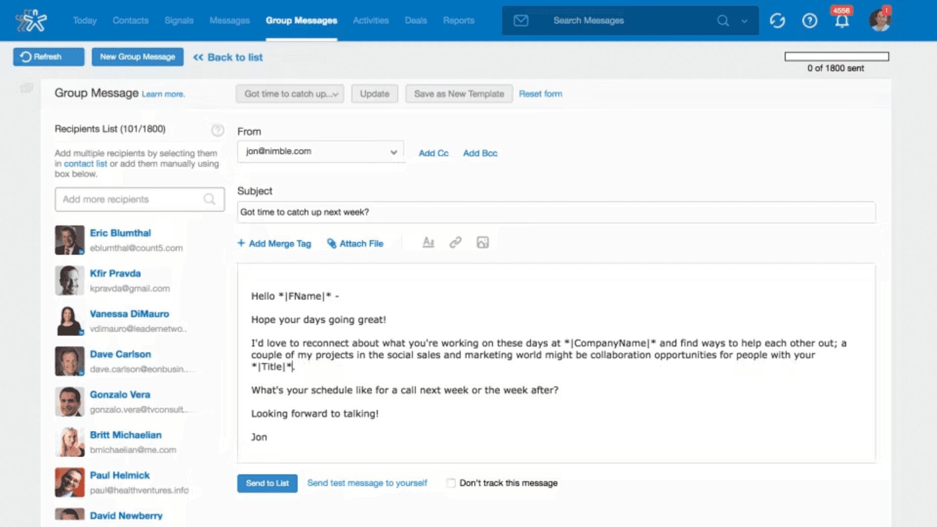The width and height of the screenshot is (937, 527).
Task: Click the recipients list help icon
Action: point(218,130)
